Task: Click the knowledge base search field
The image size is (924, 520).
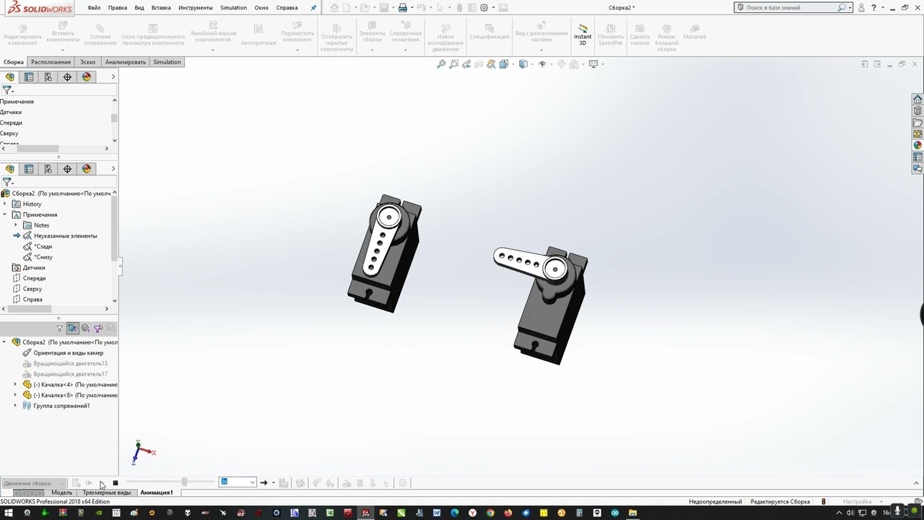Action: [x=791, y=7]
